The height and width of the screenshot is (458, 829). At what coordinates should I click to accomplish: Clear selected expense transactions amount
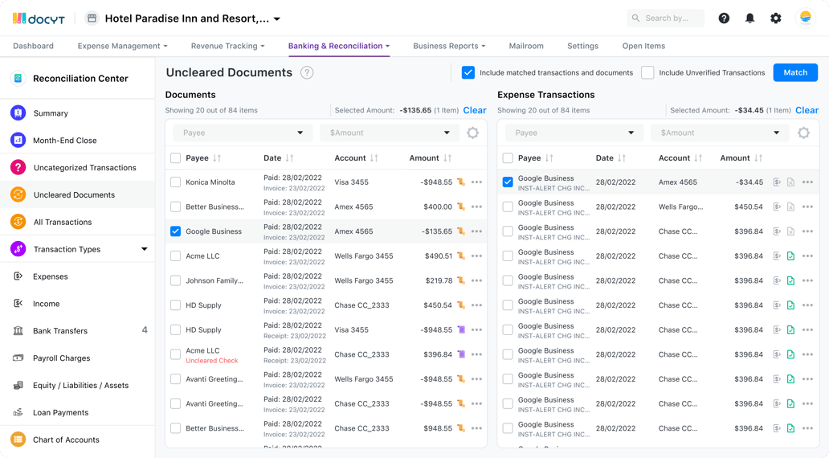(807, 110)
